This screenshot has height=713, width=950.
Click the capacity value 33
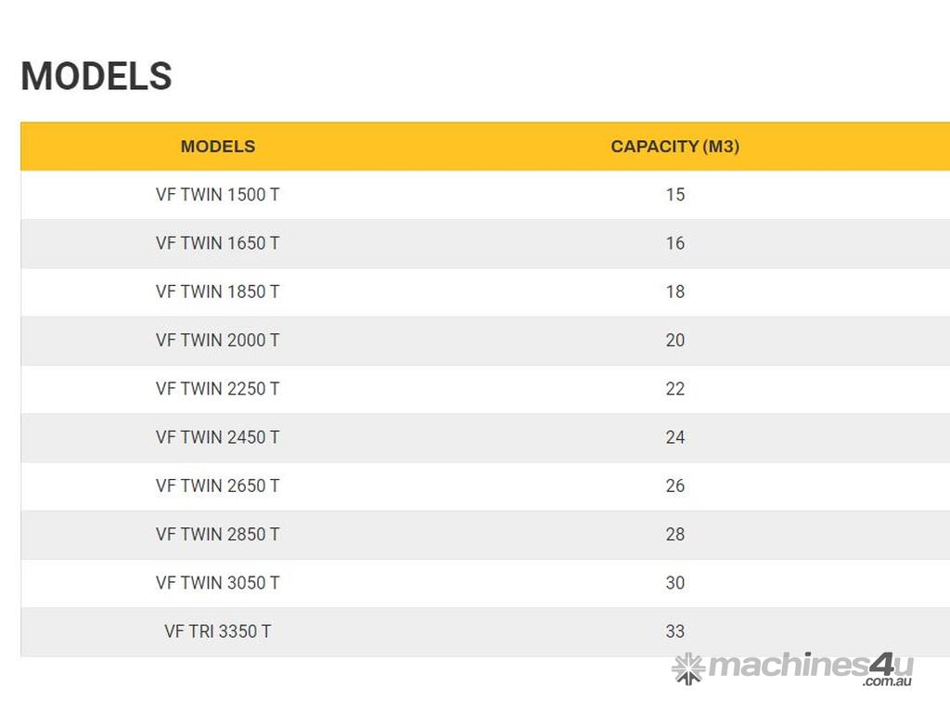(x=674, y=631)
